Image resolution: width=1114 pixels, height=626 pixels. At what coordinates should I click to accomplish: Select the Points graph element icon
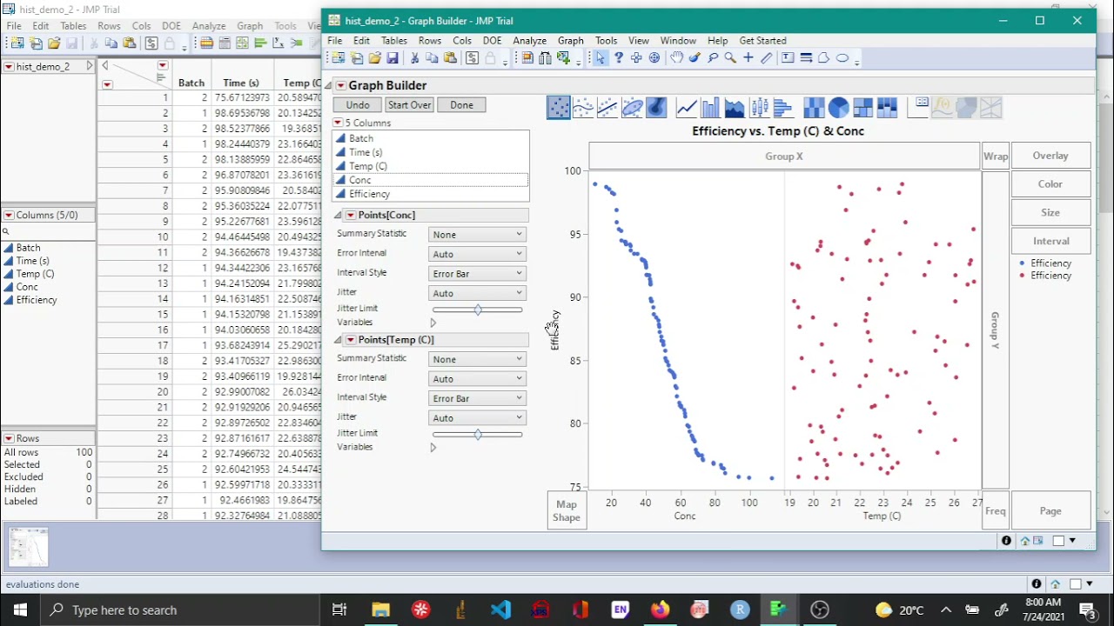(559, 108)
